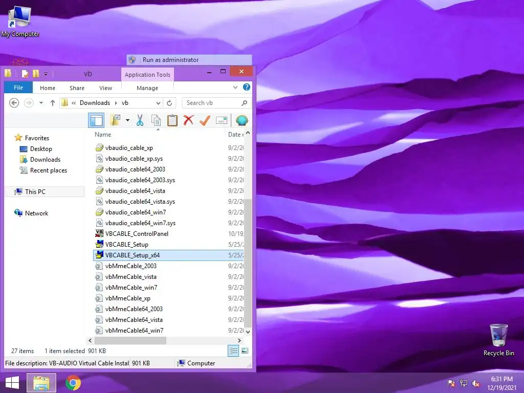Expand the arrow beside folder options icon

click(x=127, y=120)
